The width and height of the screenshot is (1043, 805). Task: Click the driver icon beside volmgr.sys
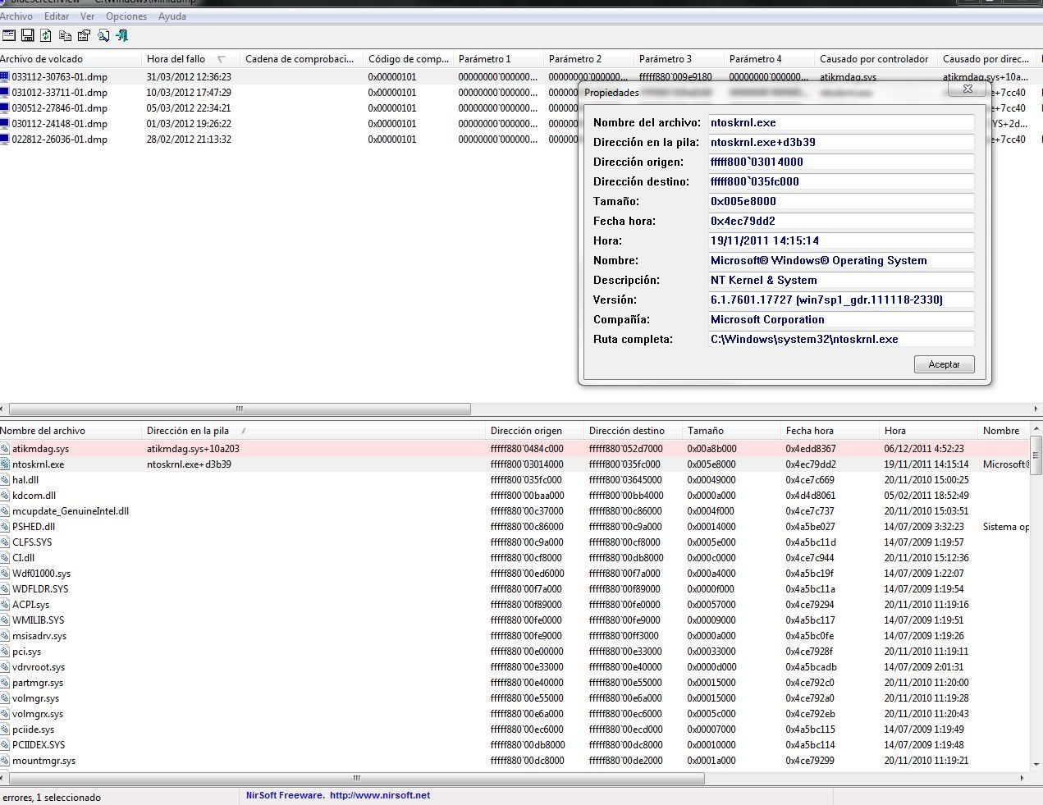(5, 698)
